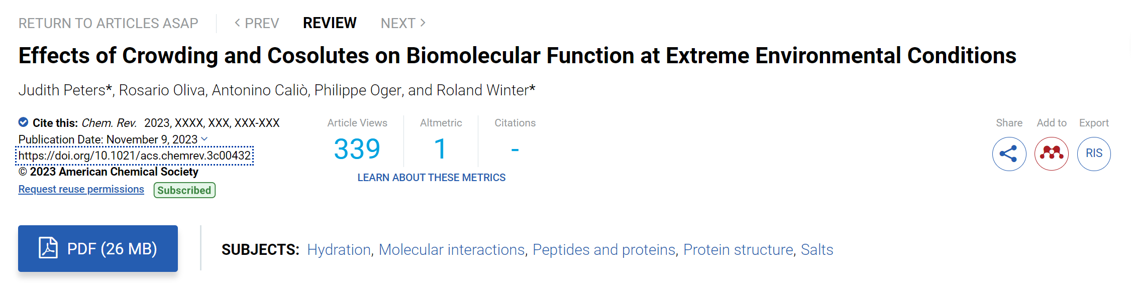Download the PDF (26 MB)

(x=98, y=248)
